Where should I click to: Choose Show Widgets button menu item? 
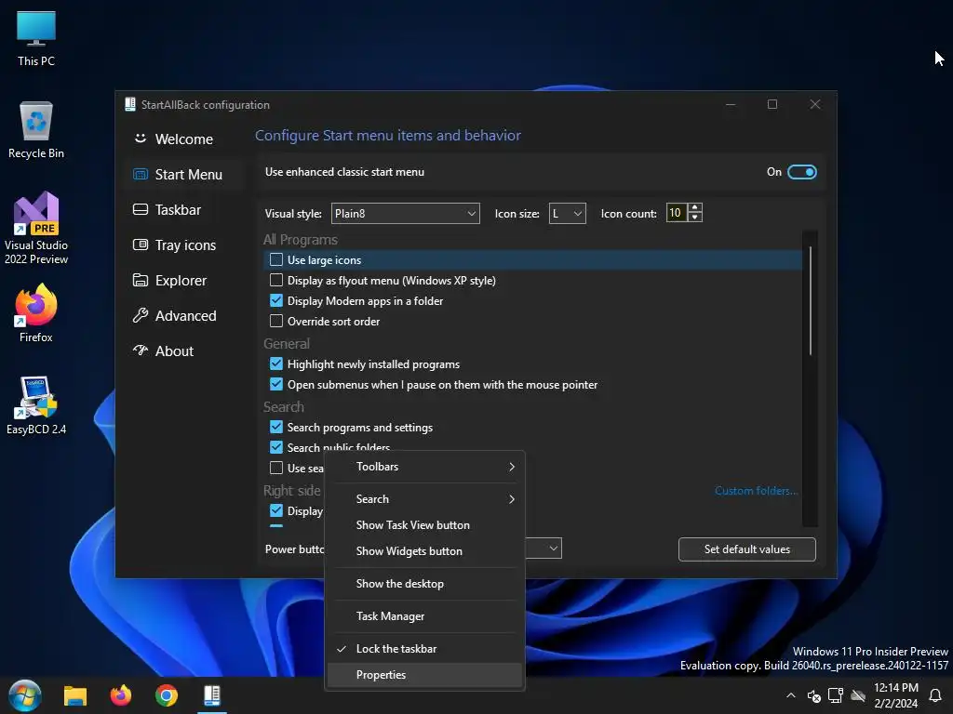click(425, 551)
